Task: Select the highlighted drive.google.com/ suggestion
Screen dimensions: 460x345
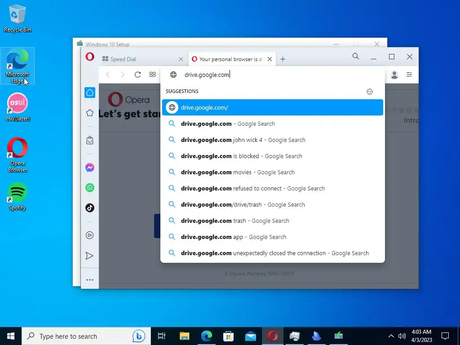Action: click(273, 107)
